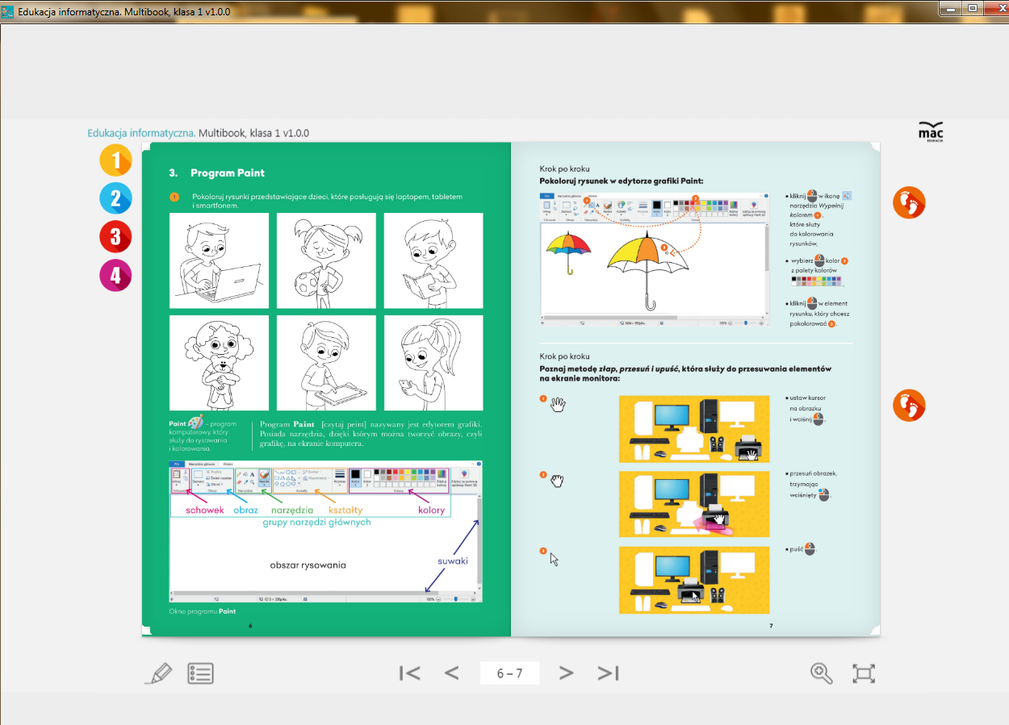Screen dimensions: 1009x725
Task: Click first yellow computer equipment illustration
Action: [694, 429]
